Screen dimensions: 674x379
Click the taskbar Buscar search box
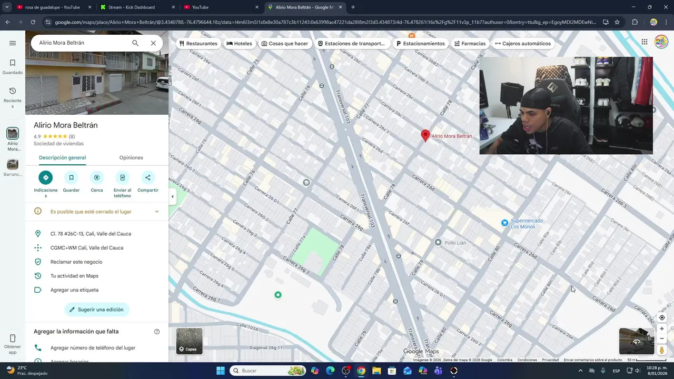click(x=269, y=371)
